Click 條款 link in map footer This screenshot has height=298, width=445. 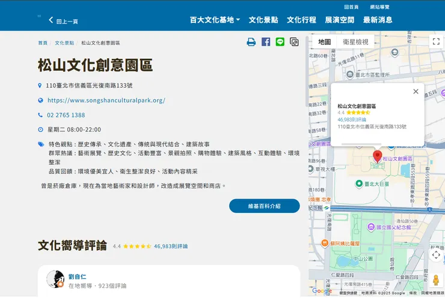(413, 293)
